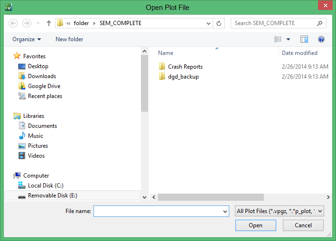336x241 pixels.
Task: Click the Cancel button
Action: tap(303, 225)
